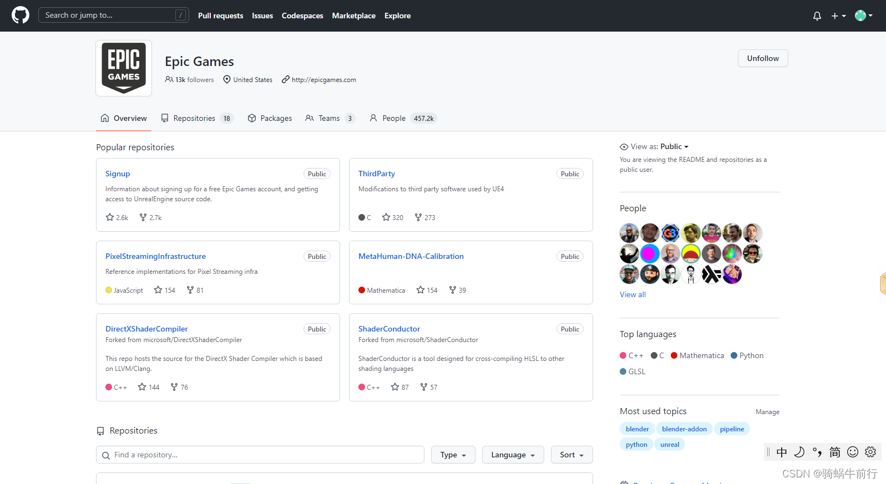
Task: Open the DirectXShaderCompiler repository
Action: (146, 329)
